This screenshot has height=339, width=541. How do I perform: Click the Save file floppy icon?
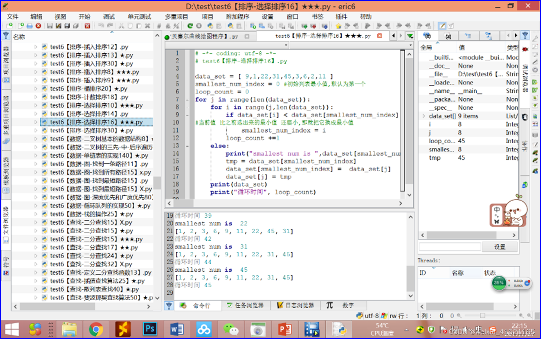[x=49, y=26]
